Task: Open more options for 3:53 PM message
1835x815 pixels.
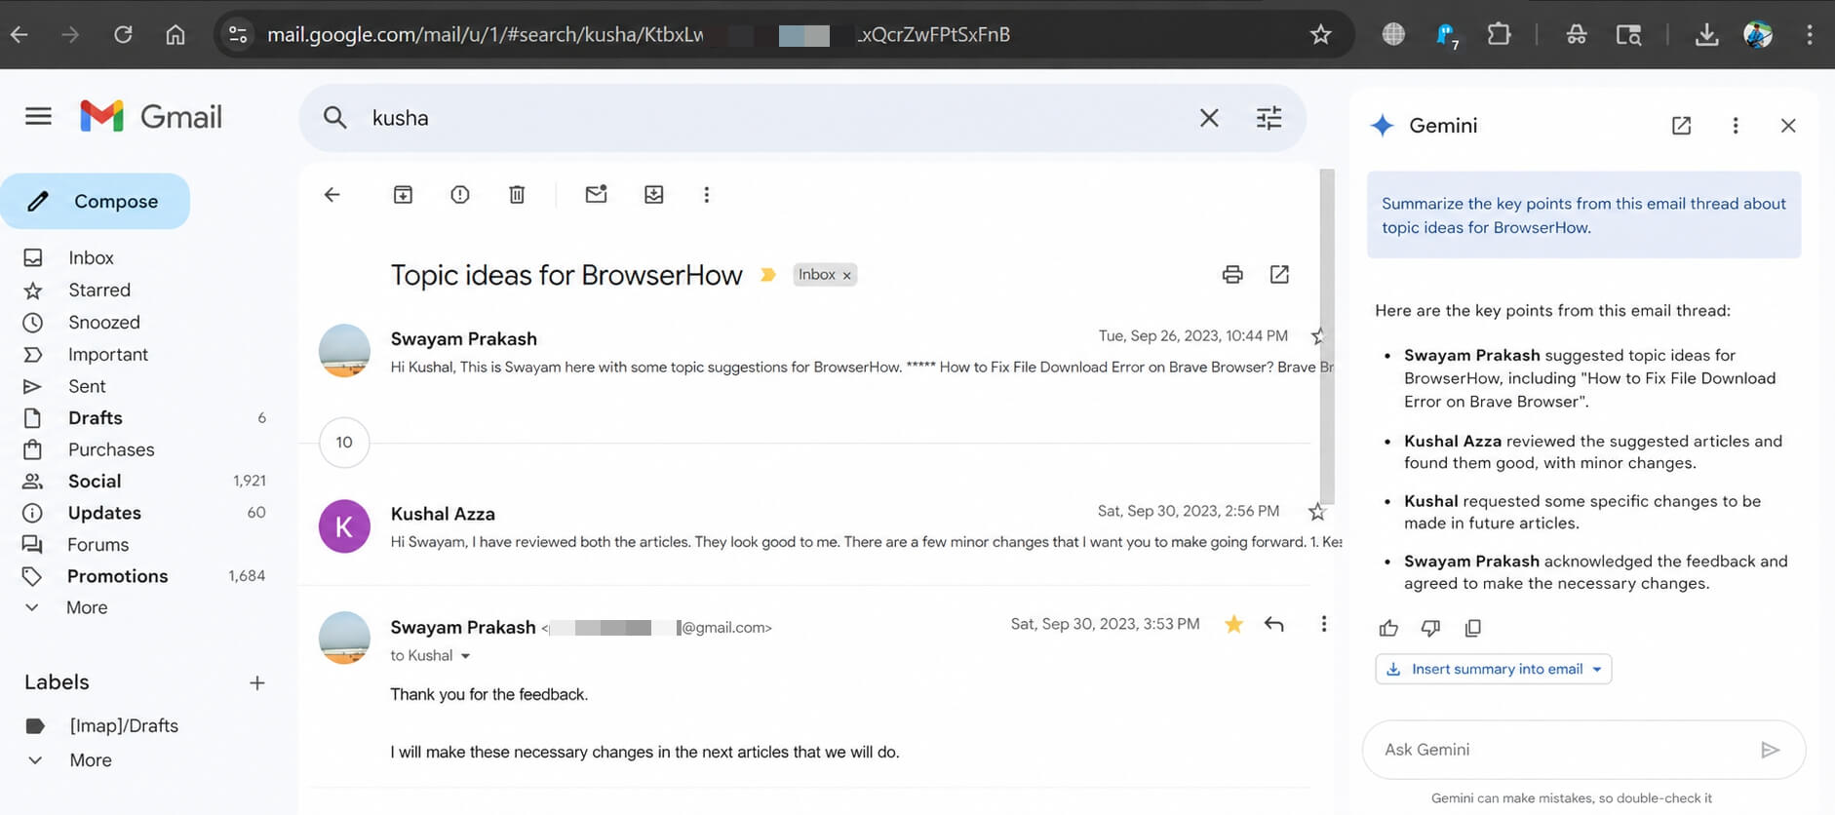Action: (x=1323, y=624)
